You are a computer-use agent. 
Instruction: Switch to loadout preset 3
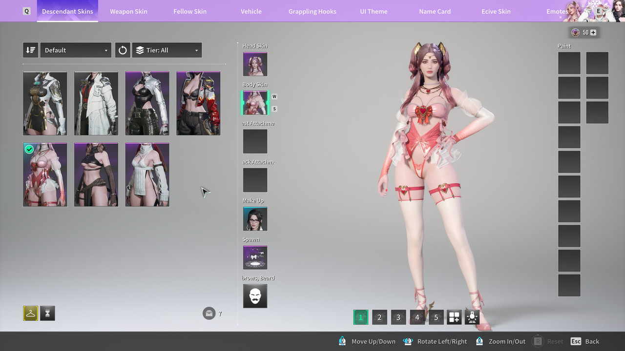point(398,317)
